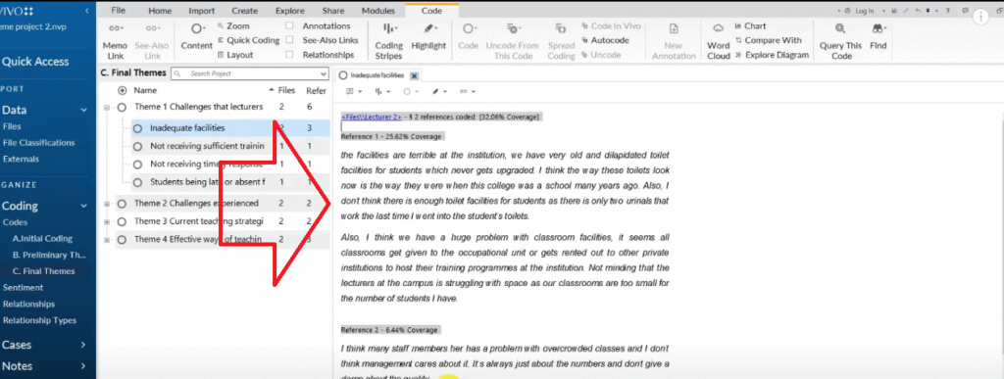Switch to the Modules ribbon tab
The width and height of the screenshot is (1004, 379).
[x=377, y=11]
